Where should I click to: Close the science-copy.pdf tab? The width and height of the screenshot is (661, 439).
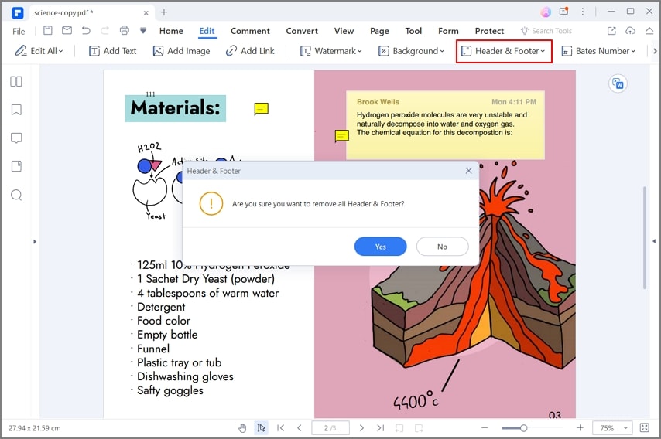(x=146, y=12)
